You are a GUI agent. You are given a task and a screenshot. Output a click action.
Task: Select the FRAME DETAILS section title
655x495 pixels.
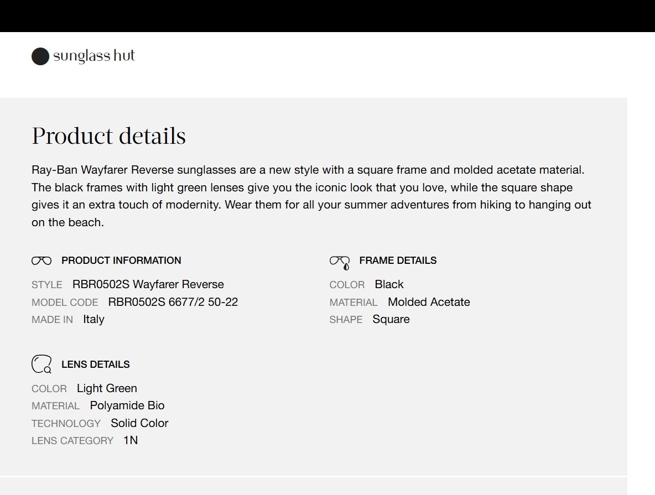[x=398, y=260]
